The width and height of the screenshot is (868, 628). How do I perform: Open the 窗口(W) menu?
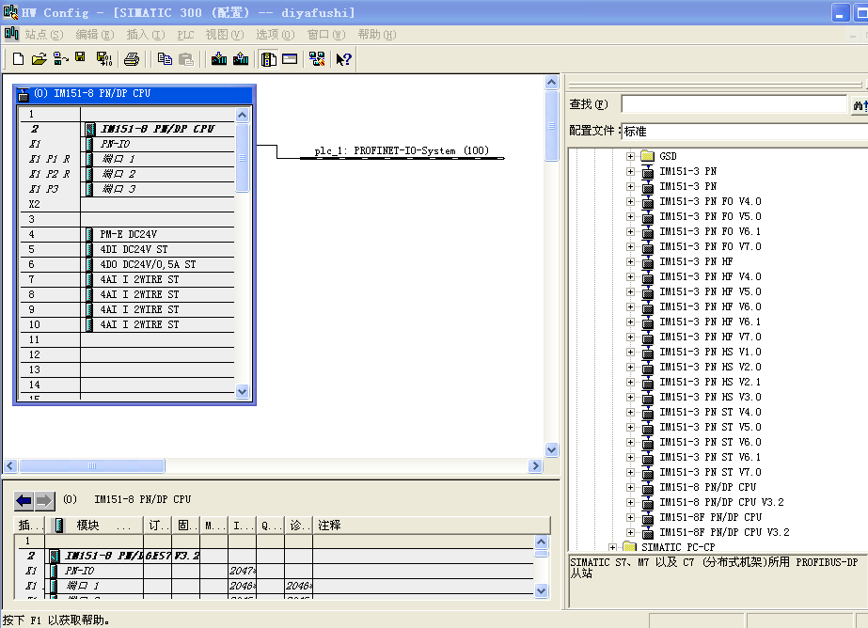coord(326,35)
